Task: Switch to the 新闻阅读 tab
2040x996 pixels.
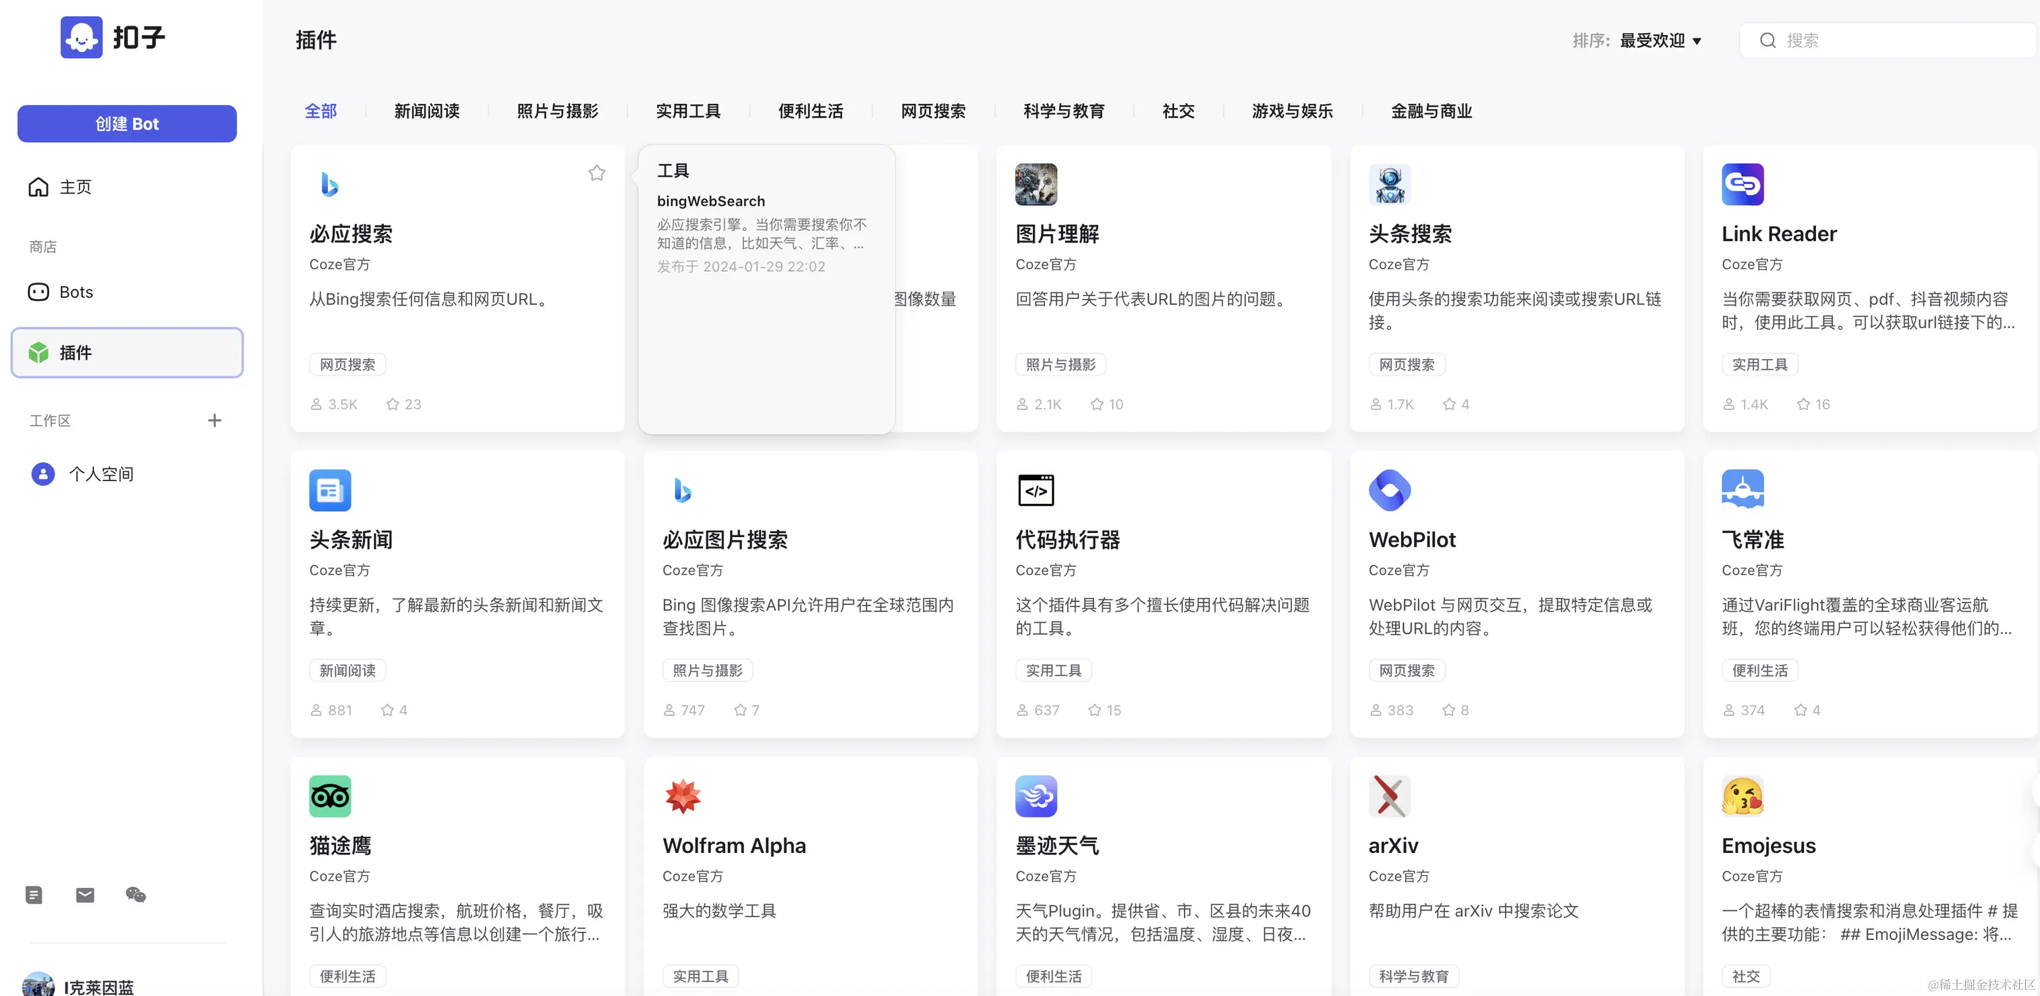Action: tap(427, 111)
